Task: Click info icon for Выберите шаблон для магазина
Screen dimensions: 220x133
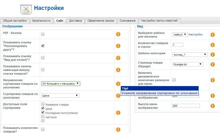Action: click(x=213, y=35)
